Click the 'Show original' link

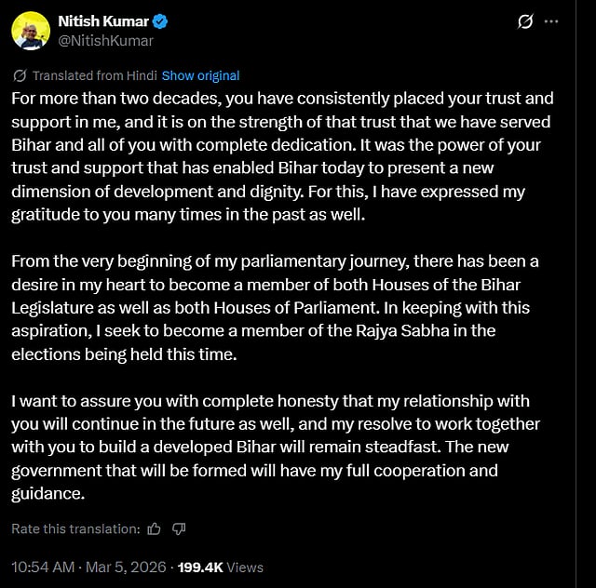point(200,75)
